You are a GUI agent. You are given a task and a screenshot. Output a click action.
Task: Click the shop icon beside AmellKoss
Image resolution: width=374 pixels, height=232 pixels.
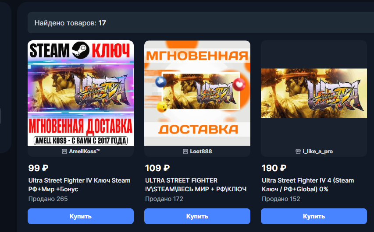(64, 151)
